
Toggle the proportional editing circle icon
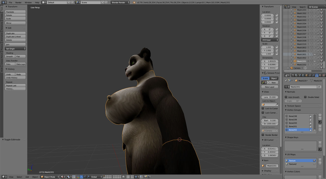coord(128,177)
